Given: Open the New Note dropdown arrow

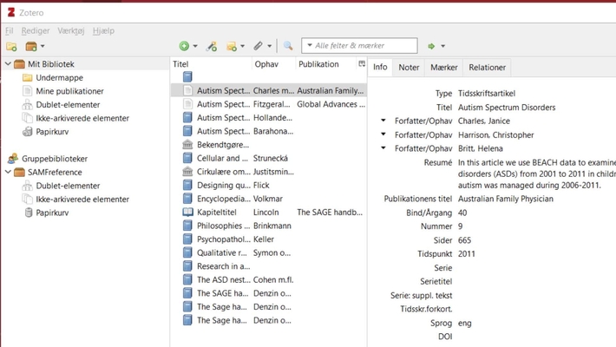Looking at the screenshot, I should click(242, 46).
